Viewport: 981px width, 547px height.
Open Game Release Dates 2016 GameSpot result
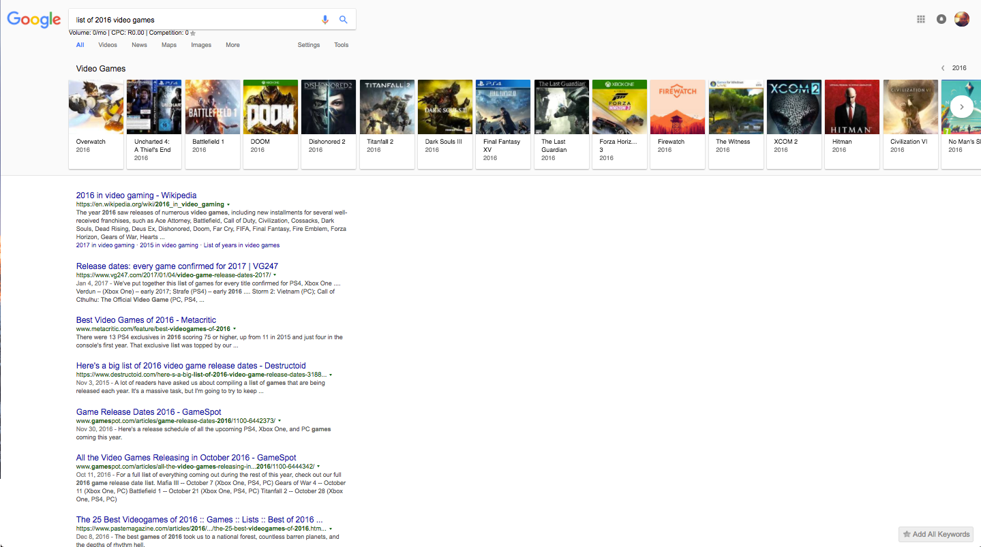(149, 412)
